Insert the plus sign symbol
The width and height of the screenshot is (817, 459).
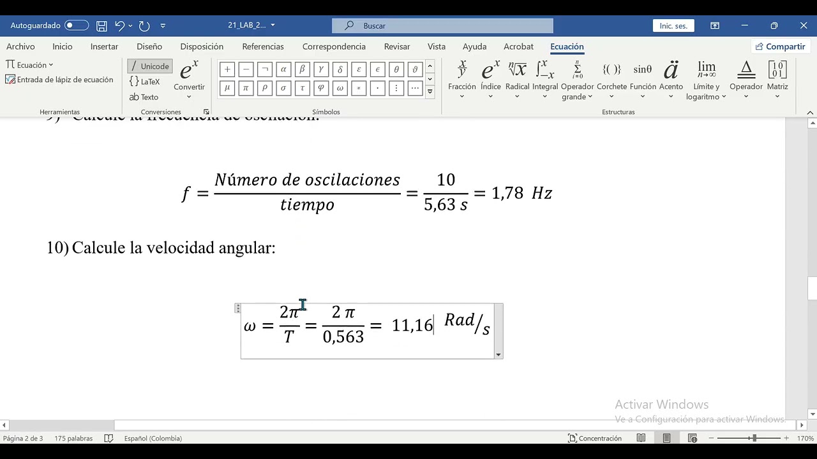pyautogui.click(x=227, y=69)
